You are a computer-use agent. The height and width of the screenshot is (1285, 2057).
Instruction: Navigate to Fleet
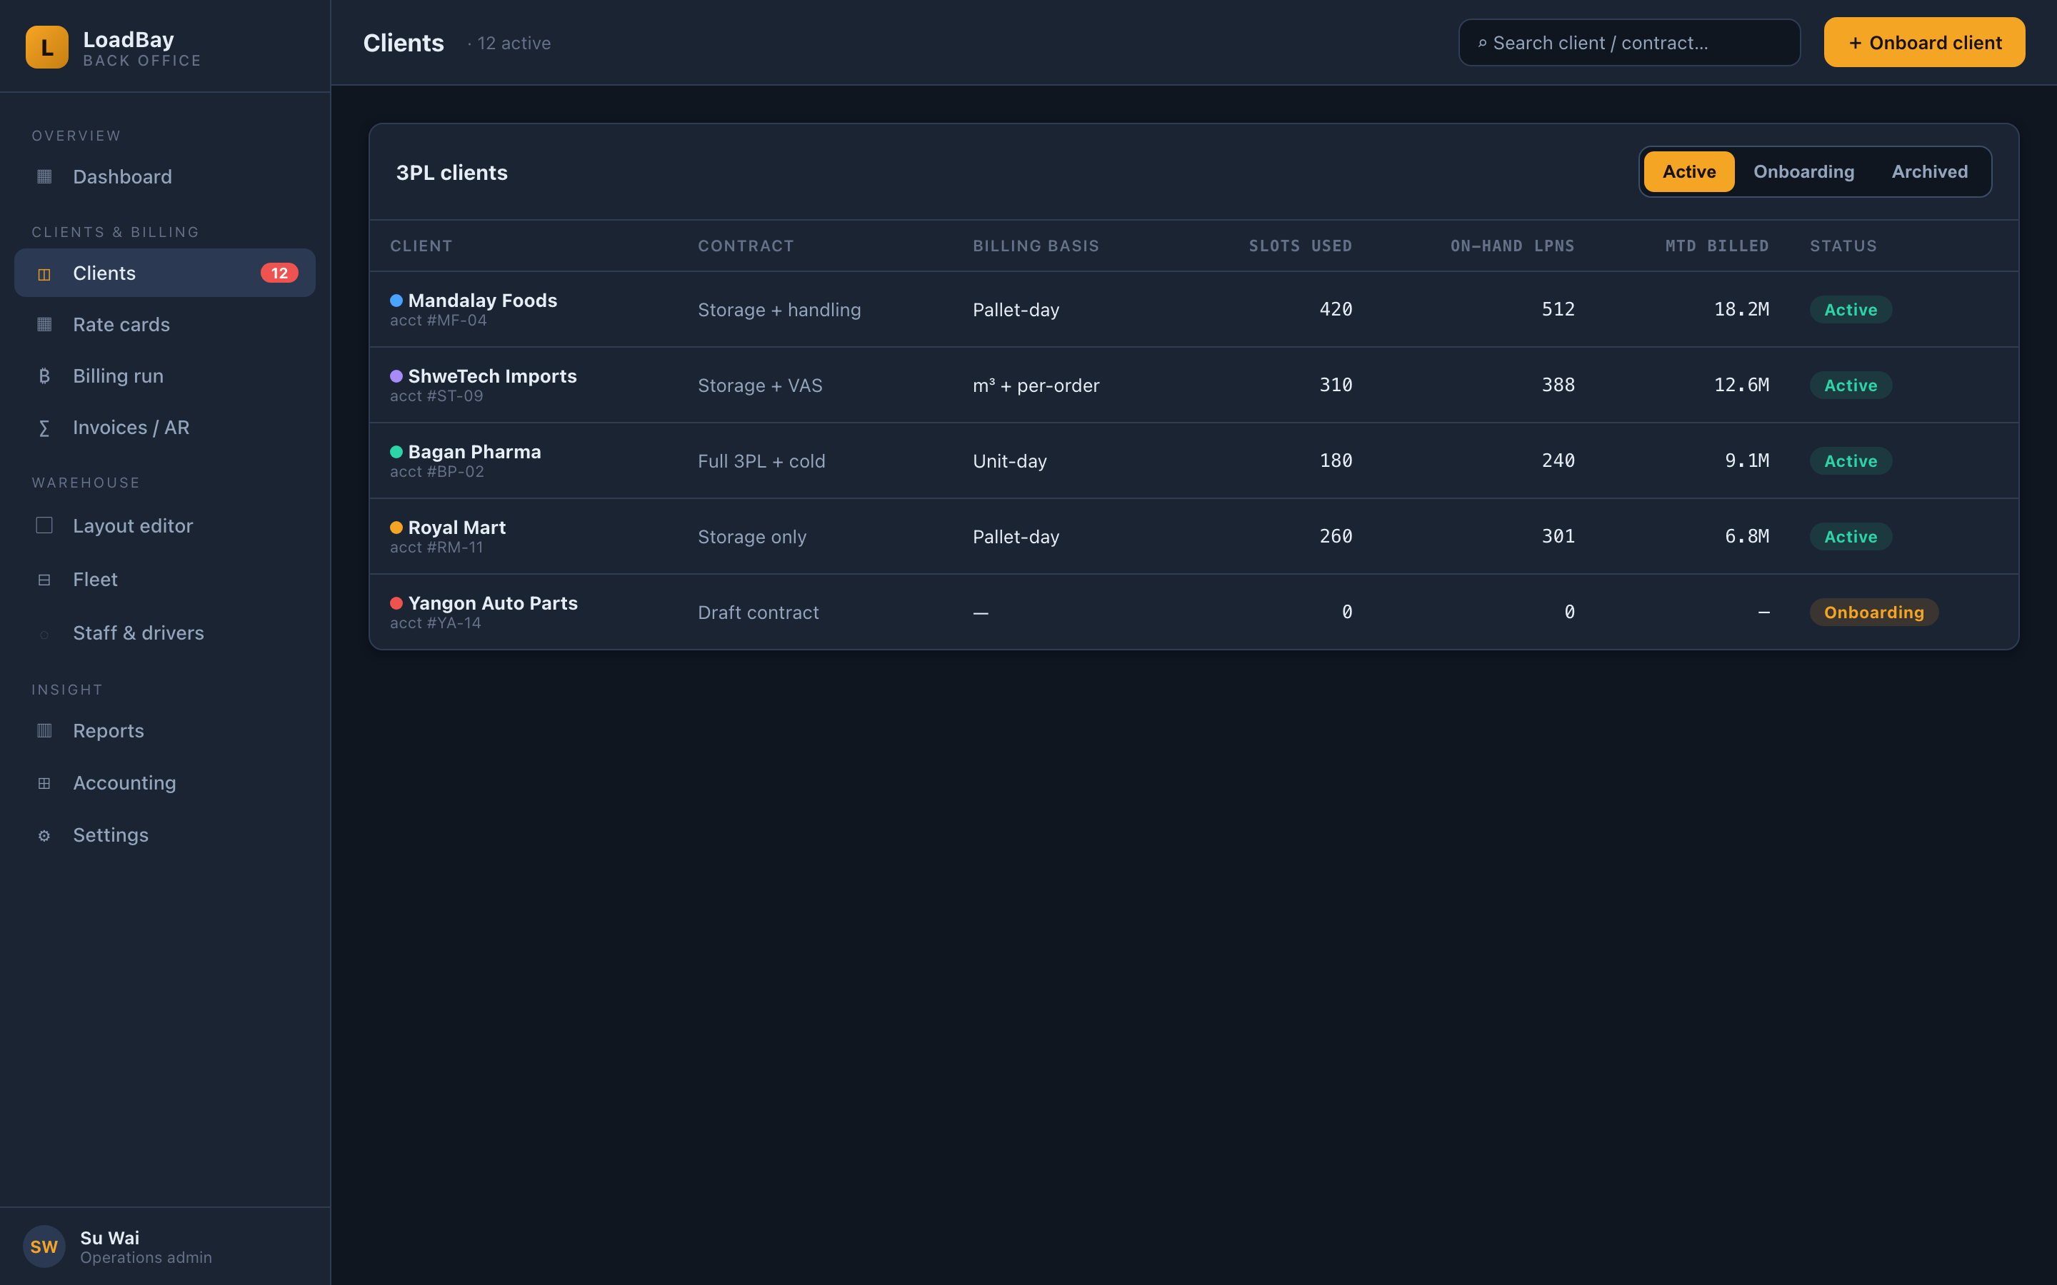165,580
